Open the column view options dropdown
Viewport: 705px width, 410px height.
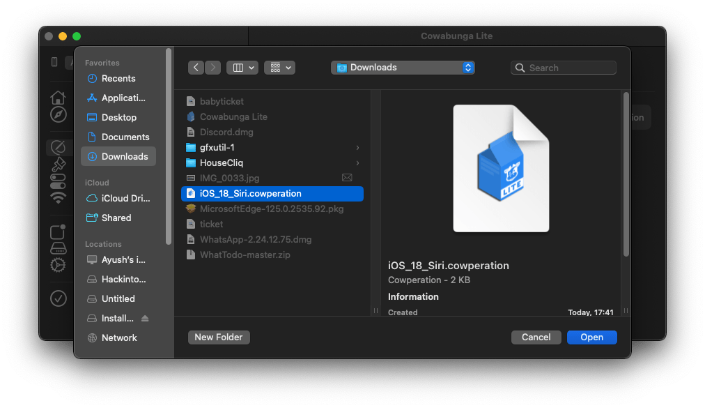pos(242,68)
